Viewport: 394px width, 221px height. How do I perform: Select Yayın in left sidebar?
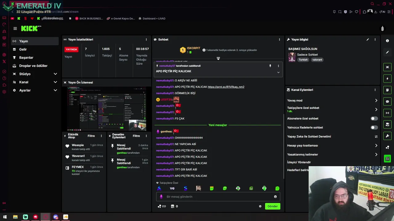click(x=35, y=41)
